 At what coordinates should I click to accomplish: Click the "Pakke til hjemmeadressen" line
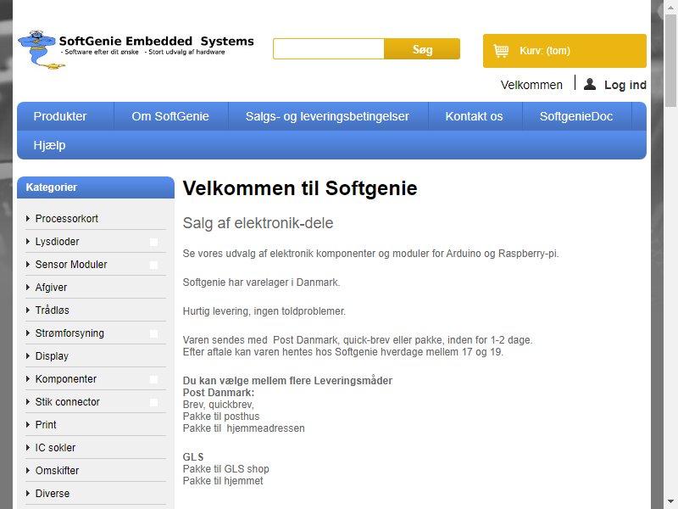pyautogui.click(x=244, y=428)
